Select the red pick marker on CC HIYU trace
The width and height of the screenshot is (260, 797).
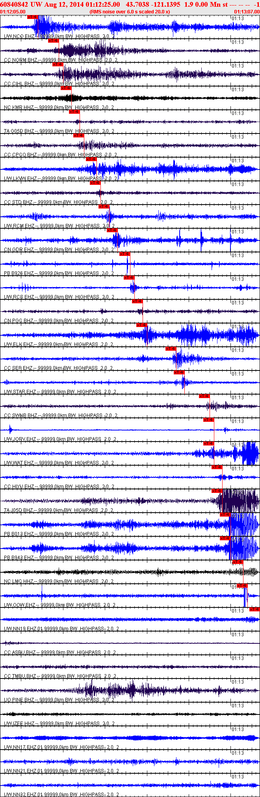pos(217,467)
